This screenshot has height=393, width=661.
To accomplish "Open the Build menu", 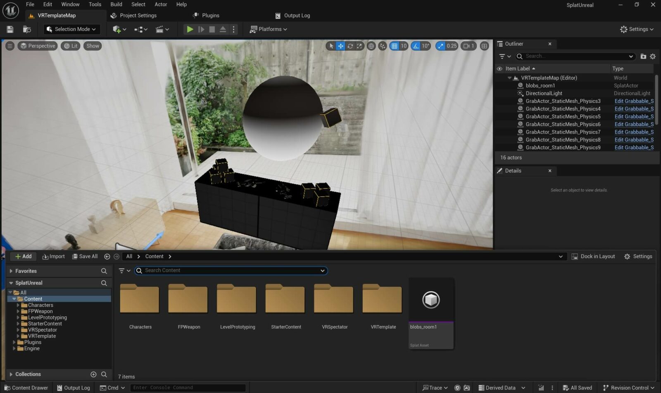I will [116, 5].
